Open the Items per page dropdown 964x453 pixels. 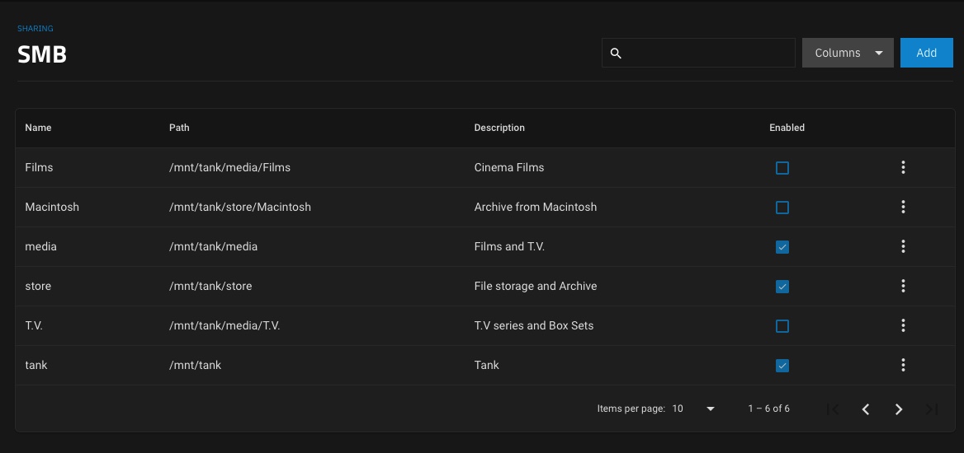(693, 409)
